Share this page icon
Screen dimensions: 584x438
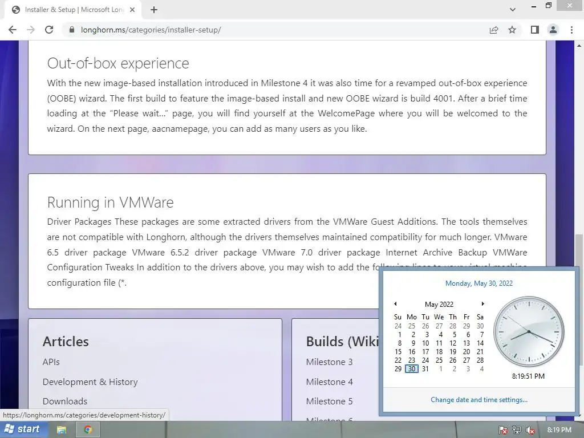click(494, 30)
